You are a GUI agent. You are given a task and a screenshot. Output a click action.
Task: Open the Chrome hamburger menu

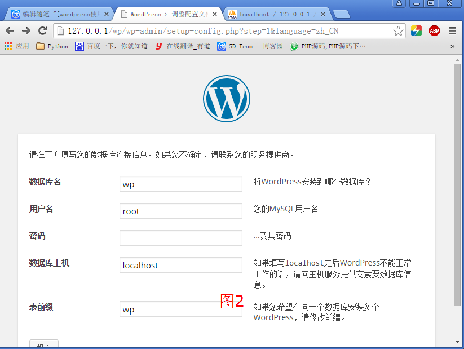tap(452, 31)
